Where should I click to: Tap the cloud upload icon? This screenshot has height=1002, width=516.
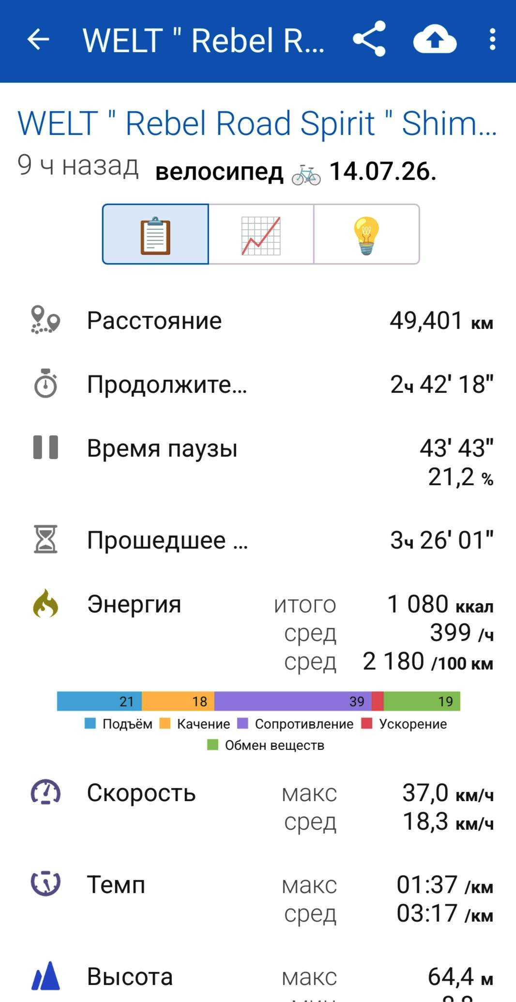click(x=435, y=39)
